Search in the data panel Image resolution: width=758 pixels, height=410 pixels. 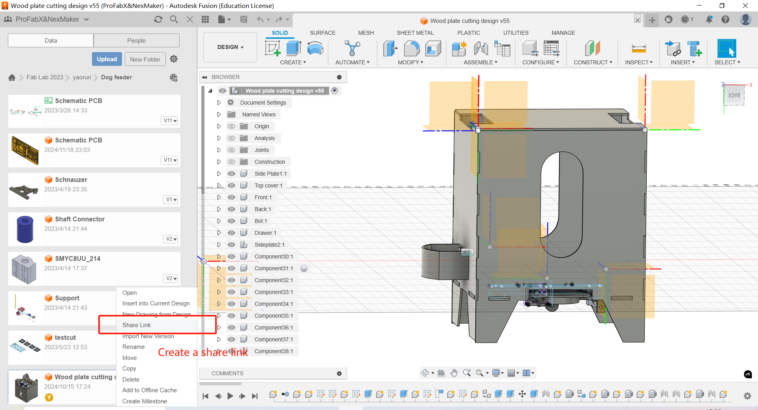174,19
